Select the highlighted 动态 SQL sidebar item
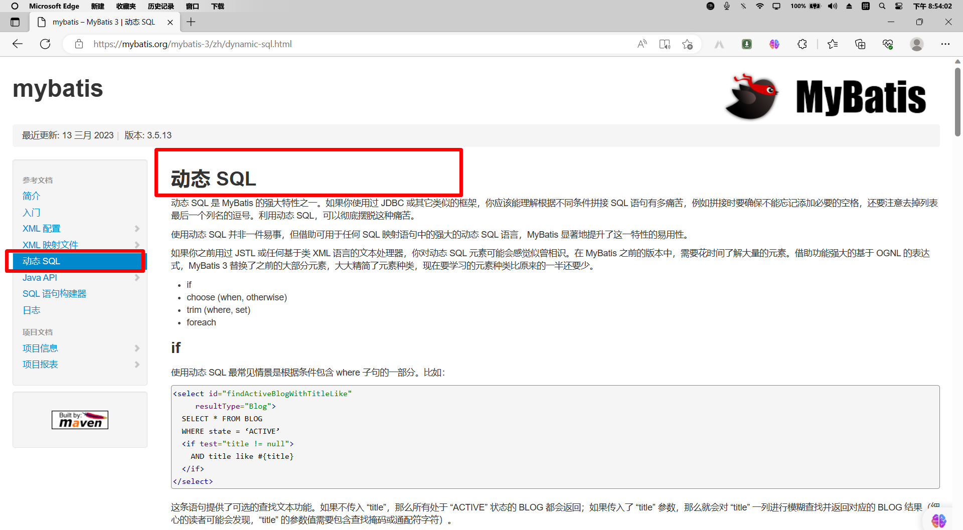 pyautogui.click(x=79, y=261)
